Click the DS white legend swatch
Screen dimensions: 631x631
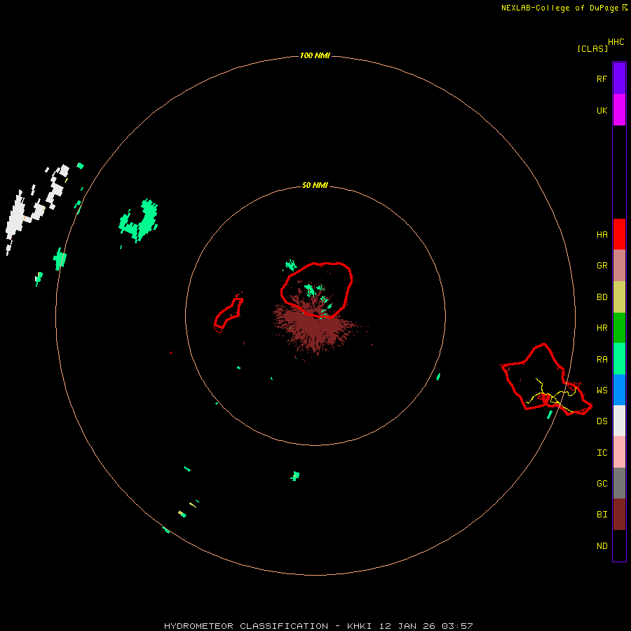pyautogui.click(x=619, y=421)
